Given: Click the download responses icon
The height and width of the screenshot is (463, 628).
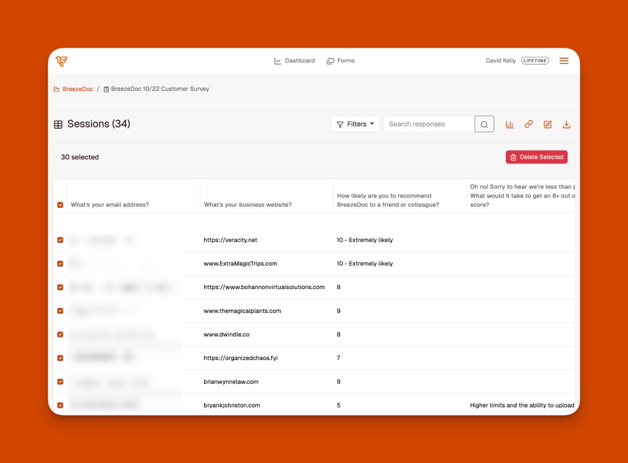Looking at the screenshot, I should point(566,124).
